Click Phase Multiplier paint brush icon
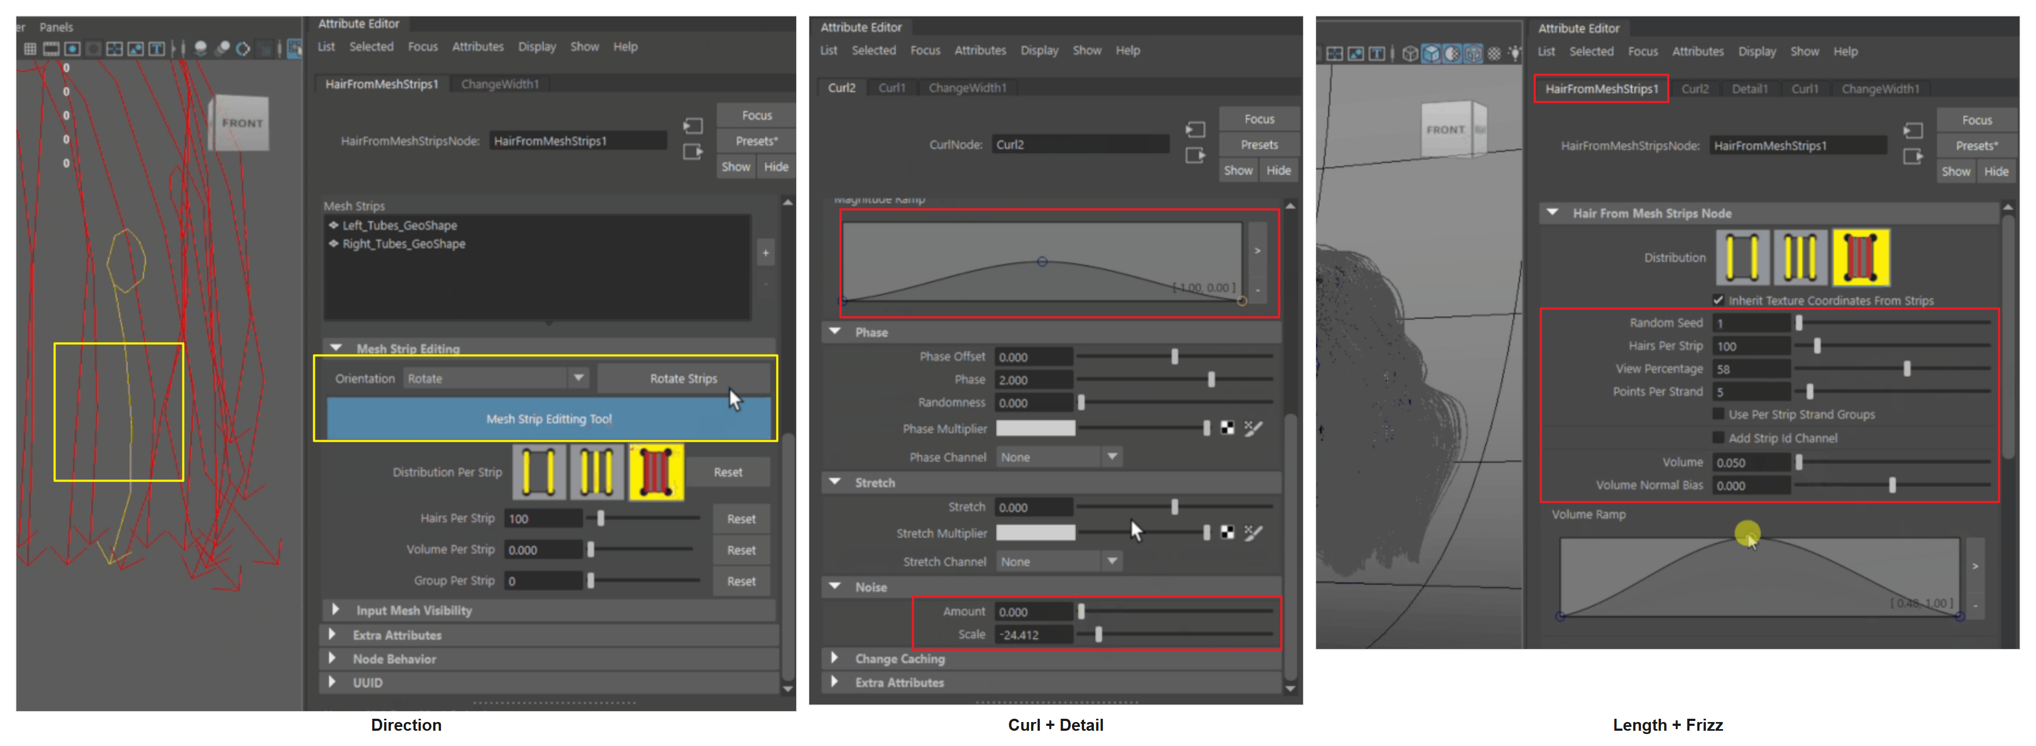The image size is (2036, 746). (x=1253, y=428)
